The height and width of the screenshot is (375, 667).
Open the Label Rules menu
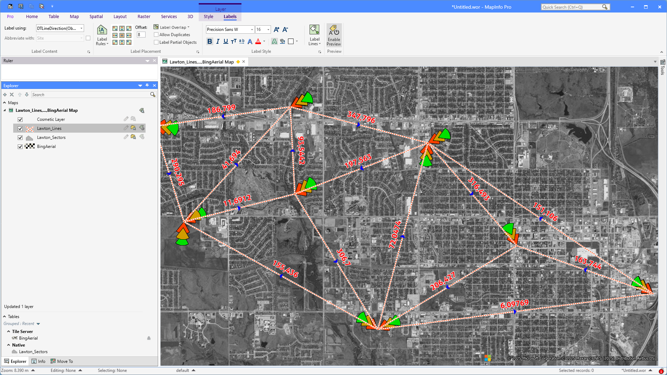coord(102,35)
